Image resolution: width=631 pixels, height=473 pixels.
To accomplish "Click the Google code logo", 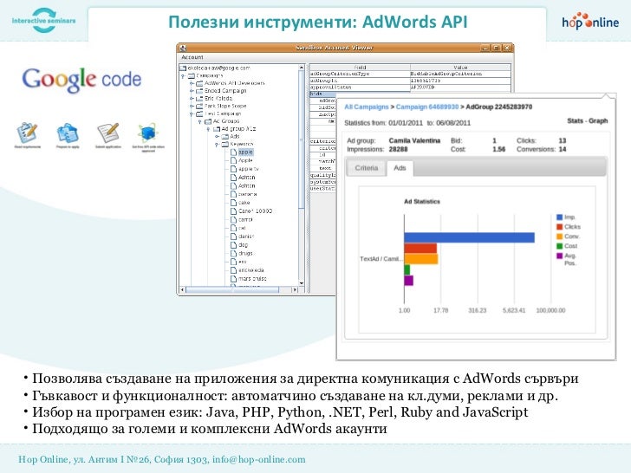I will [81, 79].
